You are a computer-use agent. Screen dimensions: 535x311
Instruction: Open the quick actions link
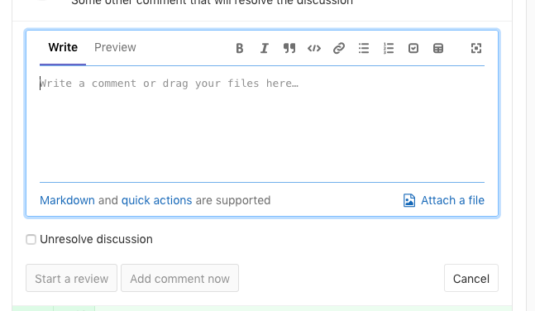pos(156,200)
